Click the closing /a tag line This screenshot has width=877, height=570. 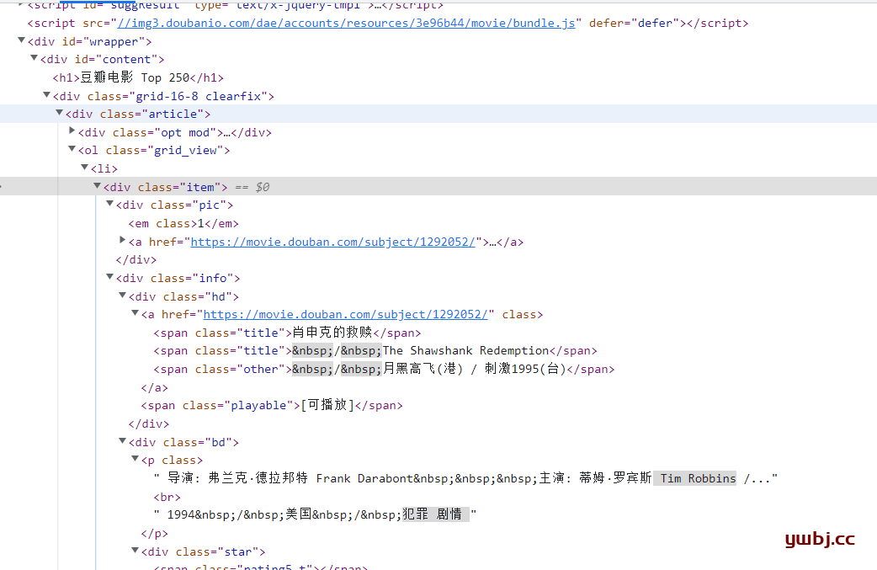pyautogui.click(x=154, y=387)
